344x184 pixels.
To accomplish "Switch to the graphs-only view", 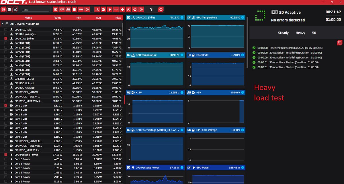I will [x=15, y=9].
